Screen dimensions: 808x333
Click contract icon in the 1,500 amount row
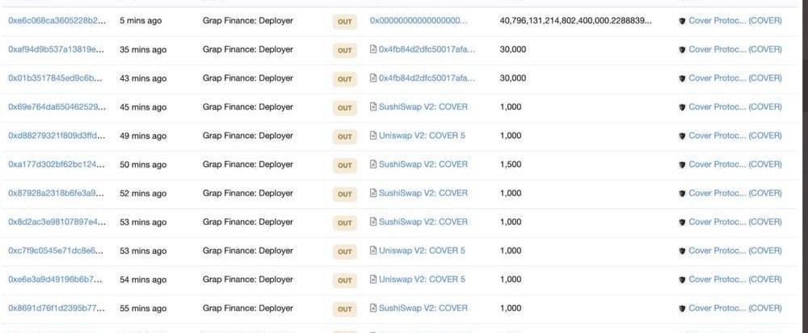pyautogui.click(x=373, y=164)
